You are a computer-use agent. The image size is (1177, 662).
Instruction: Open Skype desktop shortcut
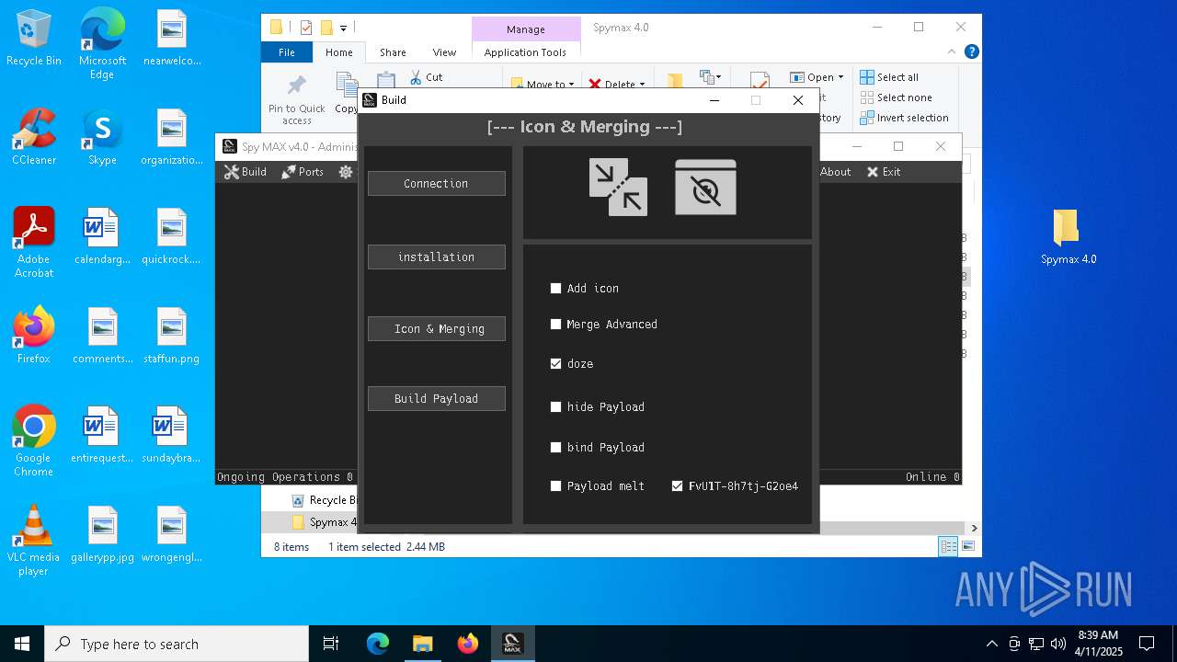(x=102, y=137)
